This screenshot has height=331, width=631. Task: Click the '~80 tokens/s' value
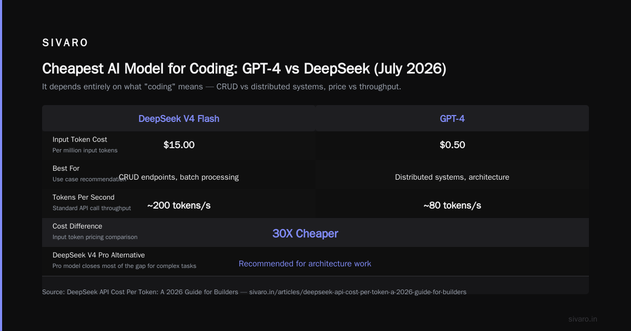tap(452, 205)
